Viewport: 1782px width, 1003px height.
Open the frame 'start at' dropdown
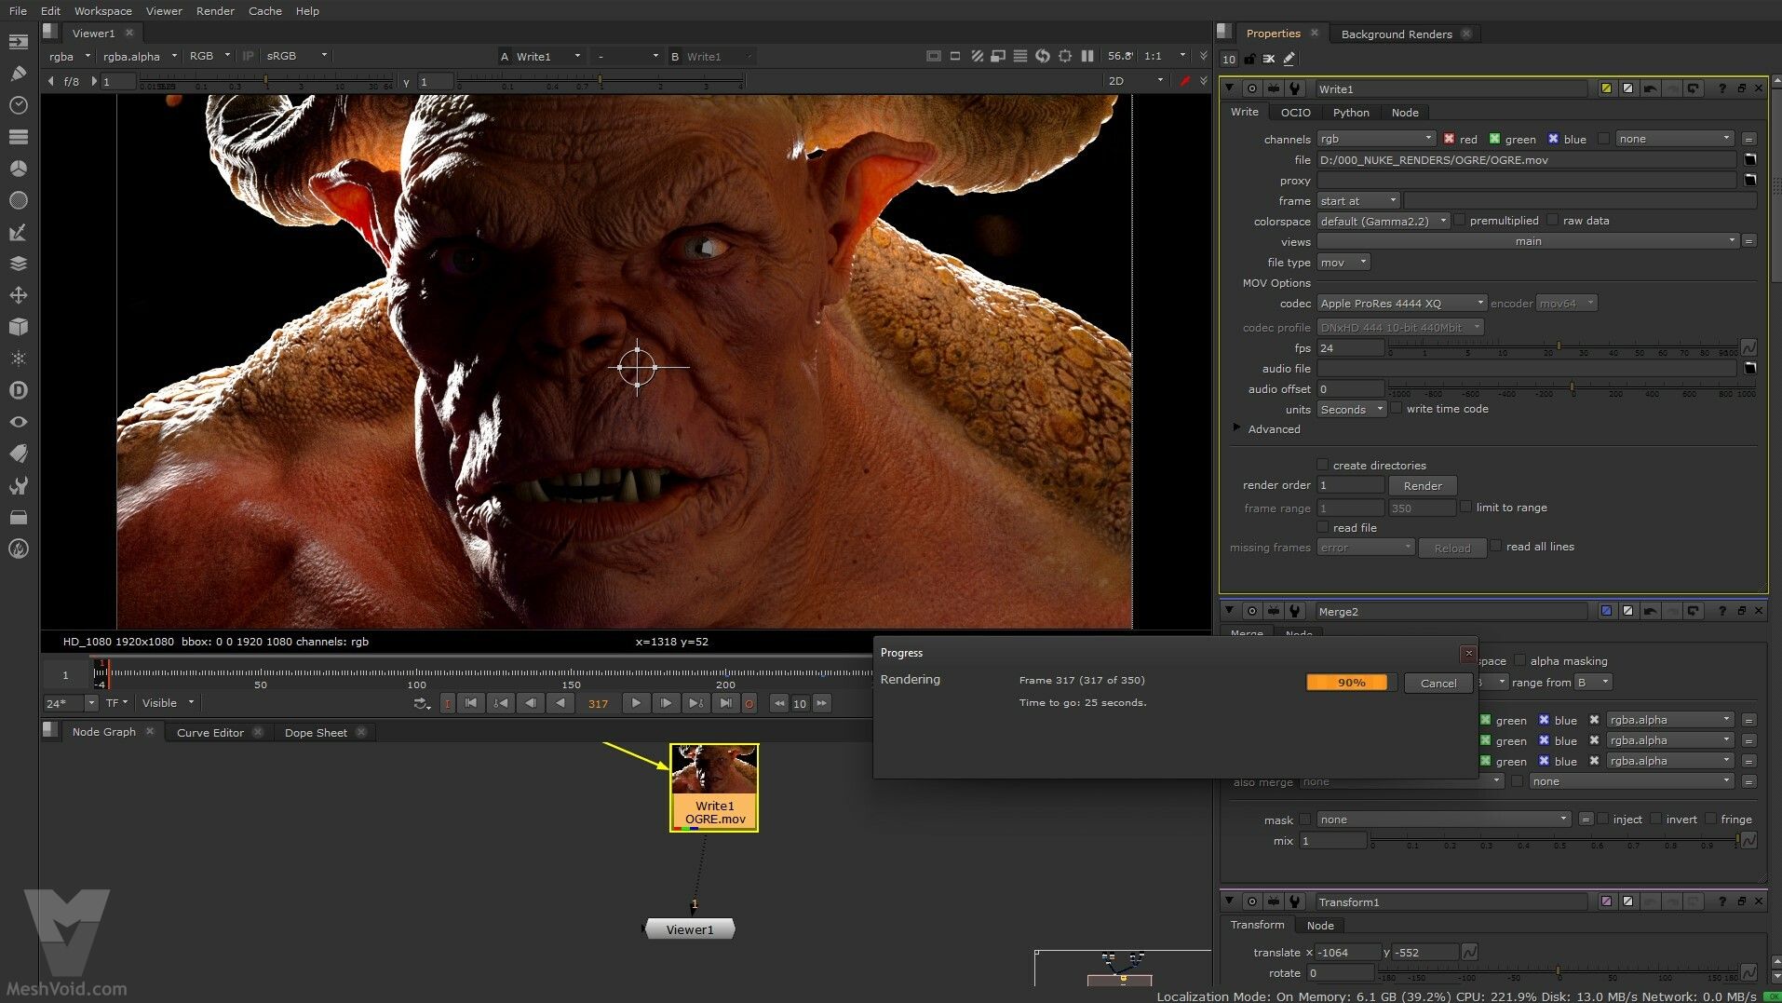(x=1358, y=201)
